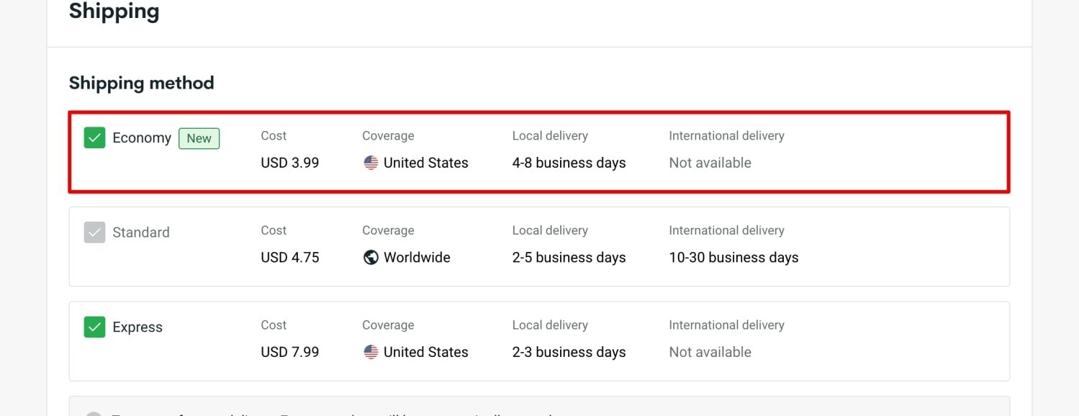Image resolution: width=1079 pixels, height=416 pixels.
Task: Click United States coverage in Economy row
Action: [x=426, y=163]
